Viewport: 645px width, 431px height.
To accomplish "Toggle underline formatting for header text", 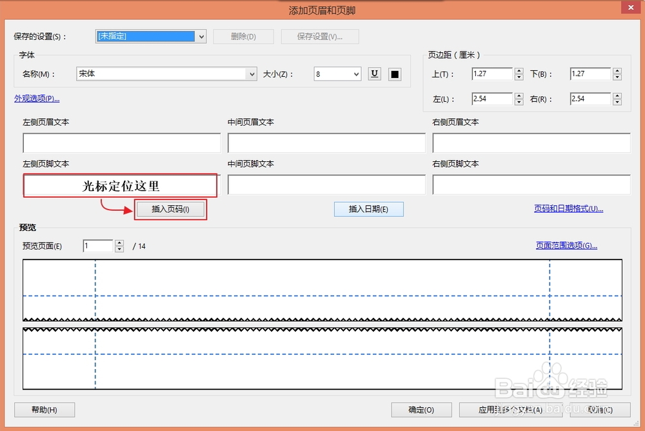I will [374, 74].
